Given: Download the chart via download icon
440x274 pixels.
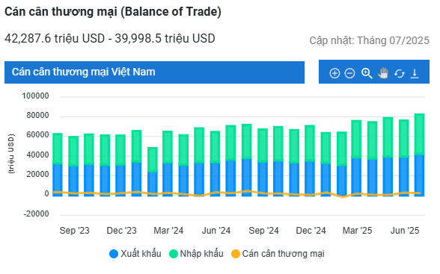Looking at the screenshot, I should [x=415, y=73].
